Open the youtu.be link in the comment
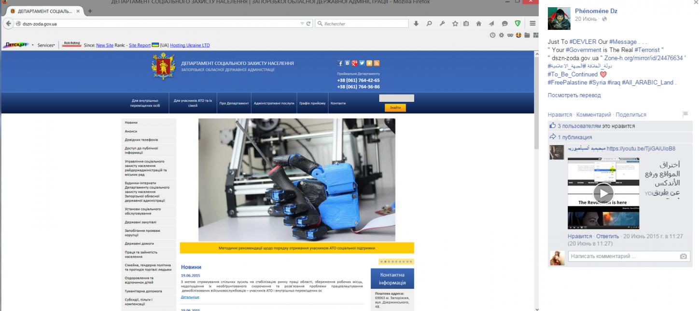 click(641, 149)
